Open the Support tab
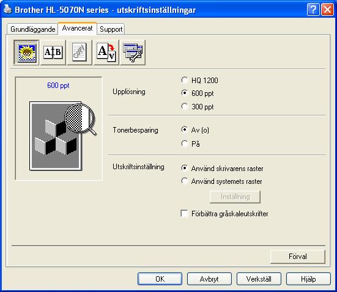The height and width of the screenshot is (292, 337). (x=111, y=29)
